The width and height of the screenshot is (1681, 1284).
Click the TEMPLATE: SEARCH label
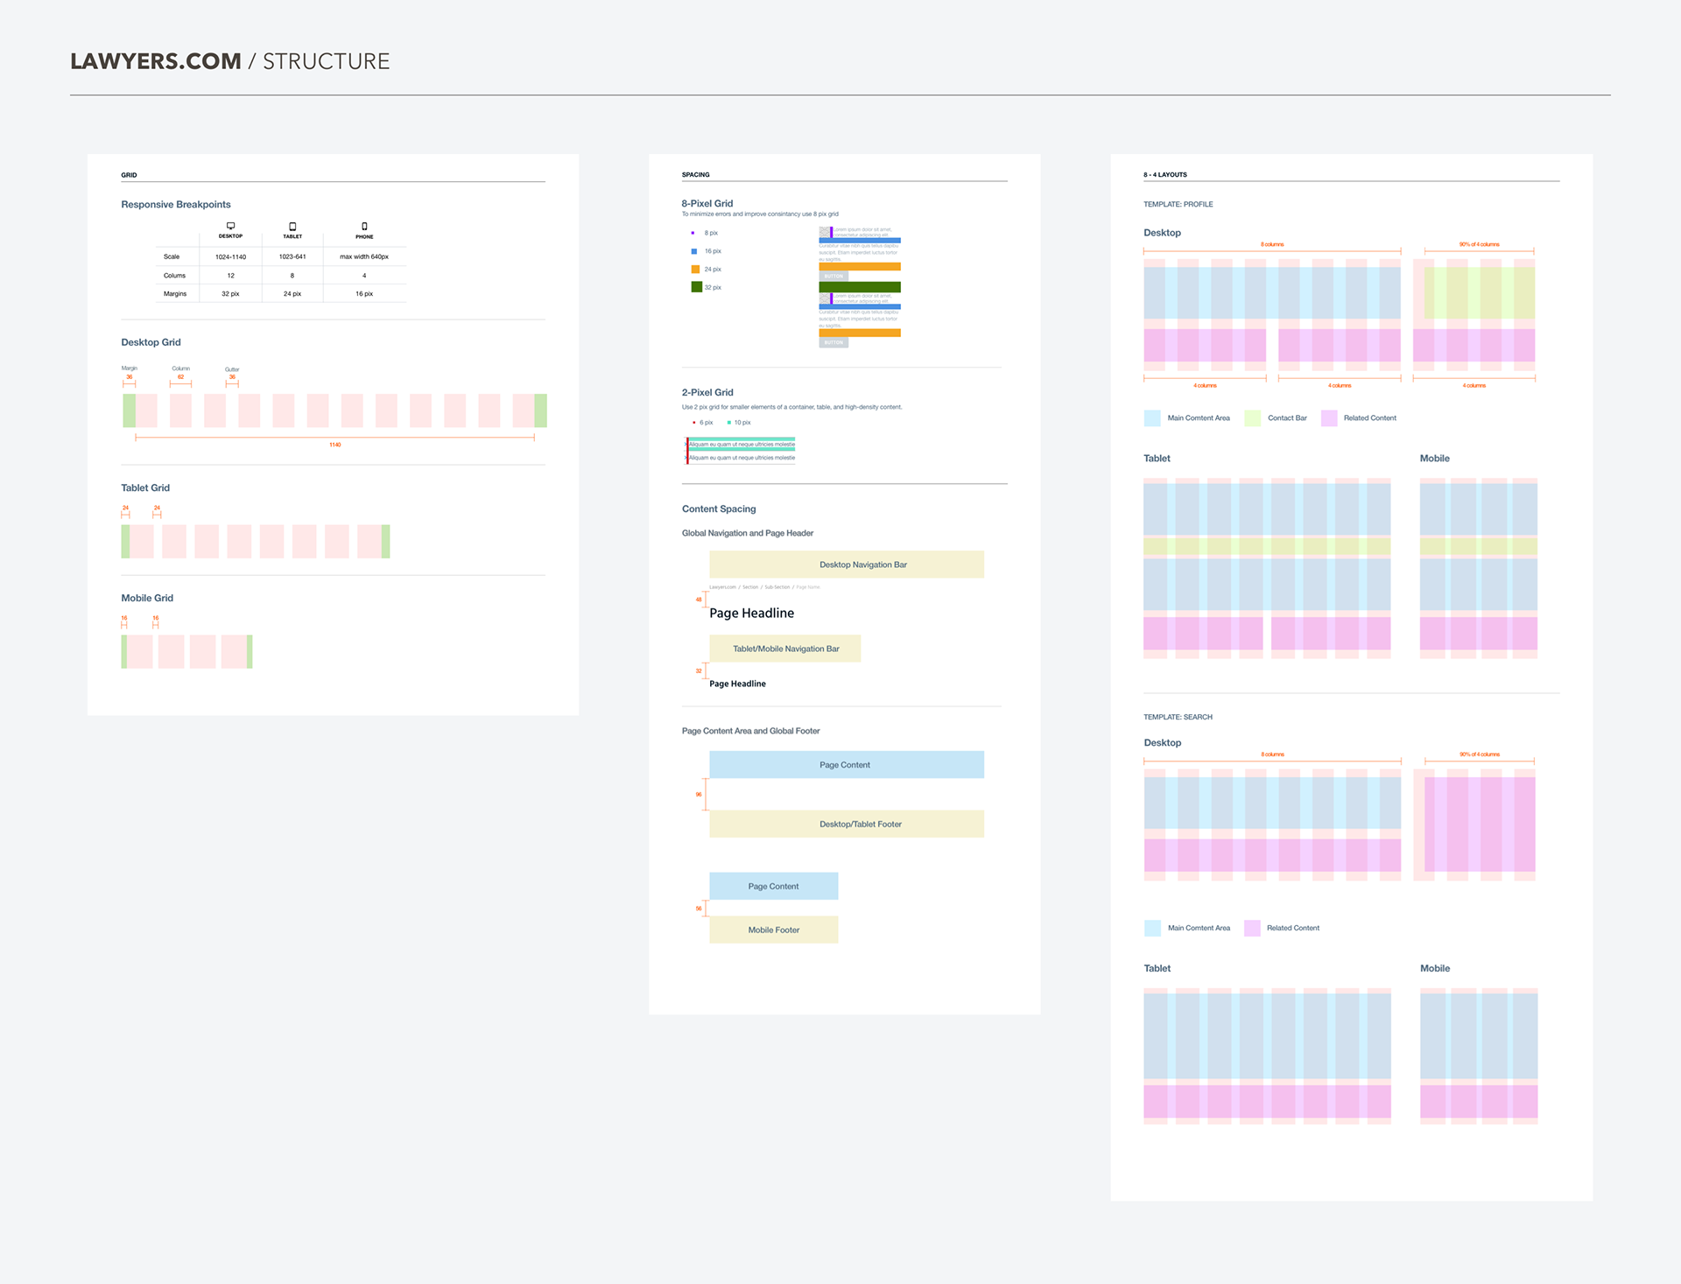coord(1178,717)
